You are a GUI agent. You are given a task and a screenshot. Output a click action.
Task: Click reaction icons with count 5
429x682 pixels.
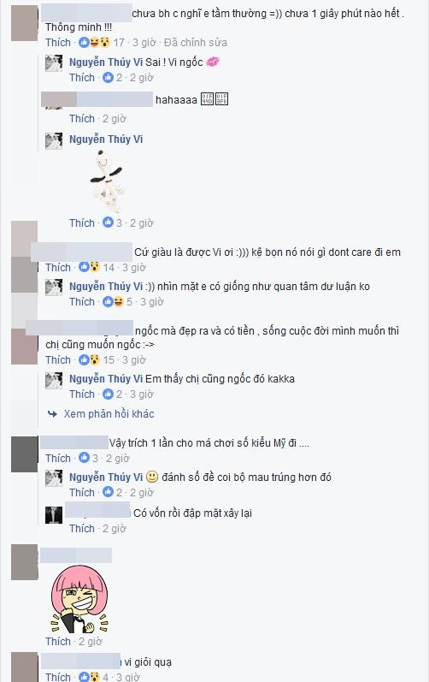117,302
